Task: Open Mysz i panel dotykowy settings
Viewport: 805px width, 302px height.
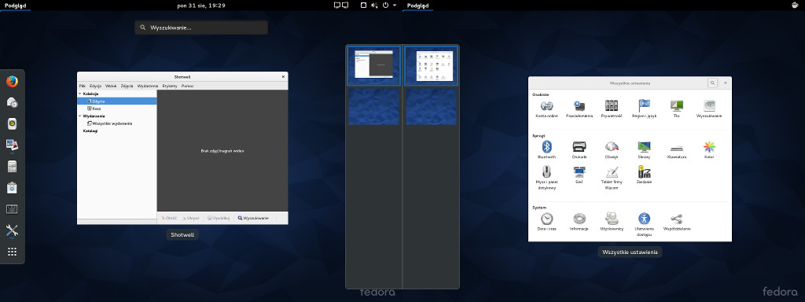Action: [547, 178]
